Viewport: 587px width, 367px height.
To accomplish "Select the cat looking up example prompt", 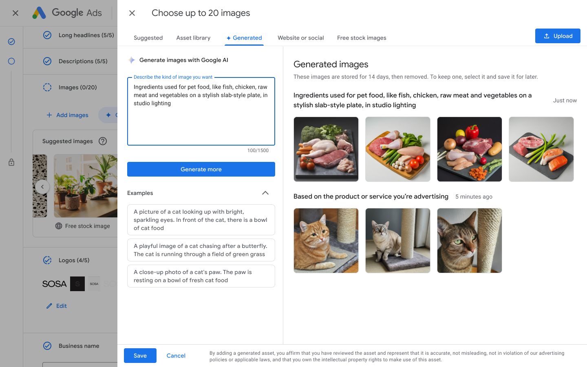I will click(x=201, y=220).
